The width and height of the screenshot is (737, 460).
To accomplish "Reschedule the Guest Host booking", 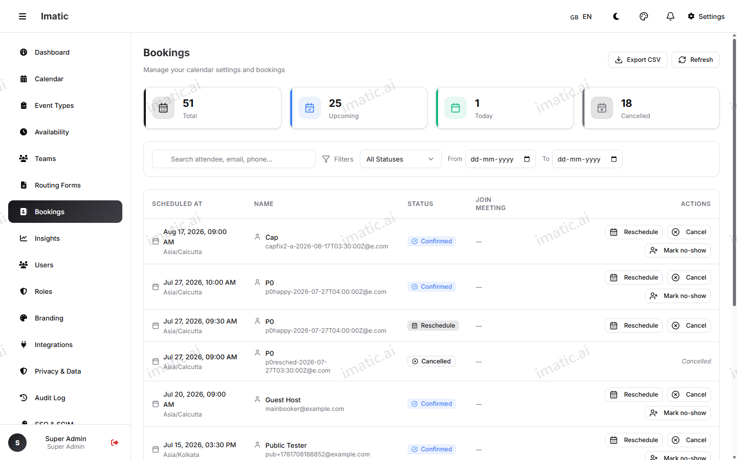I will click(x=634, y=395).
